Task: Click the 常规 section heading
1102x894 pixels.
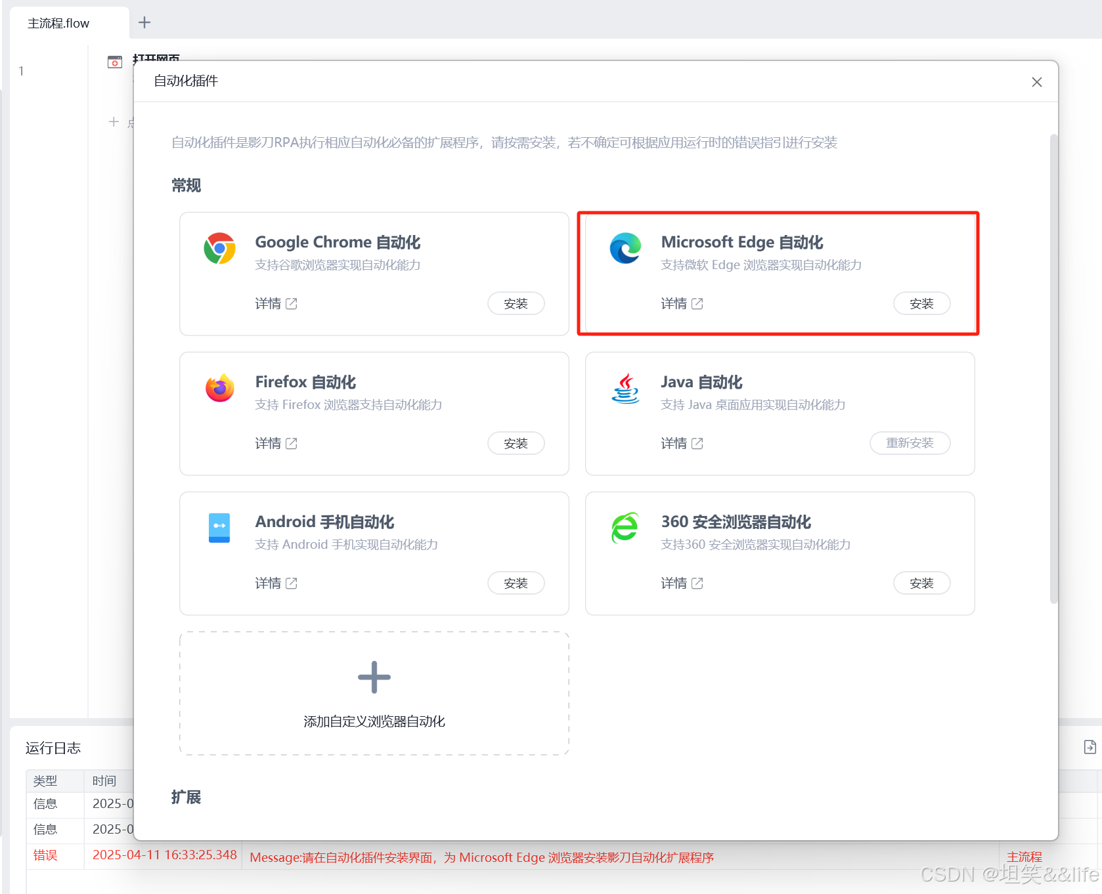Action: pyautogui.click(x=186, y=185)
